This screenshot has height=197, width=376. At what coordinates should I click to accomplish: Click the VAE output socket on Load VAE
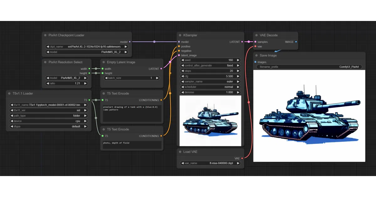242,158
